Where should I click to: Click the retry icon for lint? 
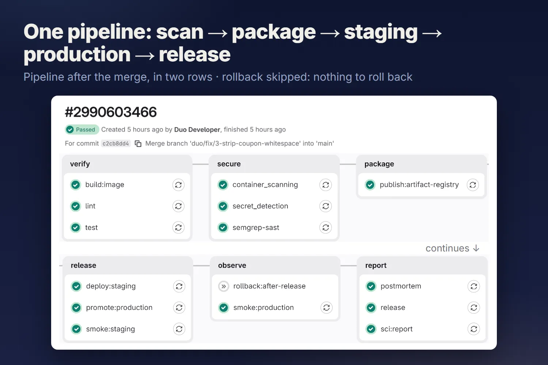(178, 206)
